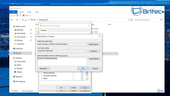This screenshot has height=96, width=170.
Task: Click the object type field
Action: click(x=62, y=44)
